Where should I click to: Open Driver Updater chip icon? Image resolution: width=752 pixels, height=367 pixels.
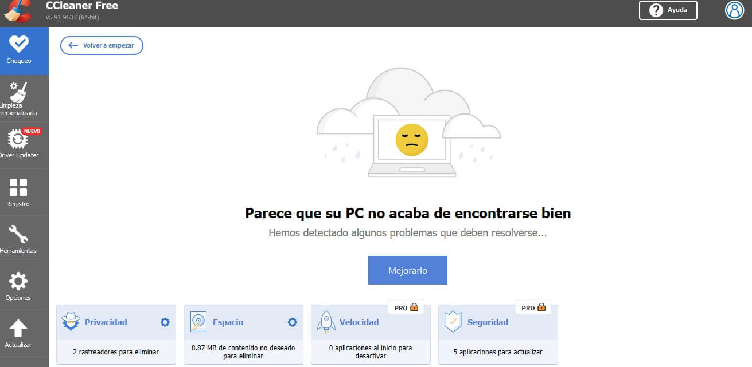point(18,139)
